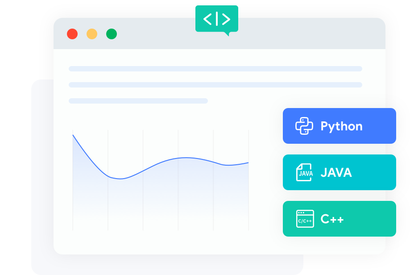Toggle the yellow traffic light button
414x275 pixels.
[x=92, y=33]
